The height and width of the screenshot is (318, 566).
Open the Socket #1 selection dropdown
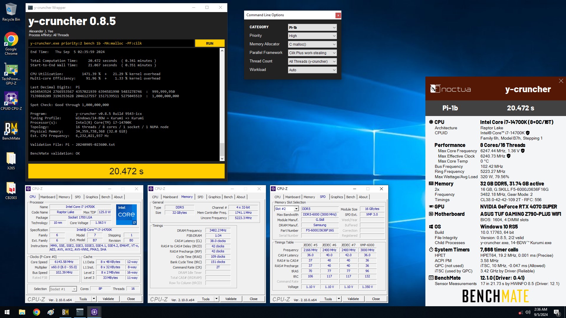coord(63,289)
